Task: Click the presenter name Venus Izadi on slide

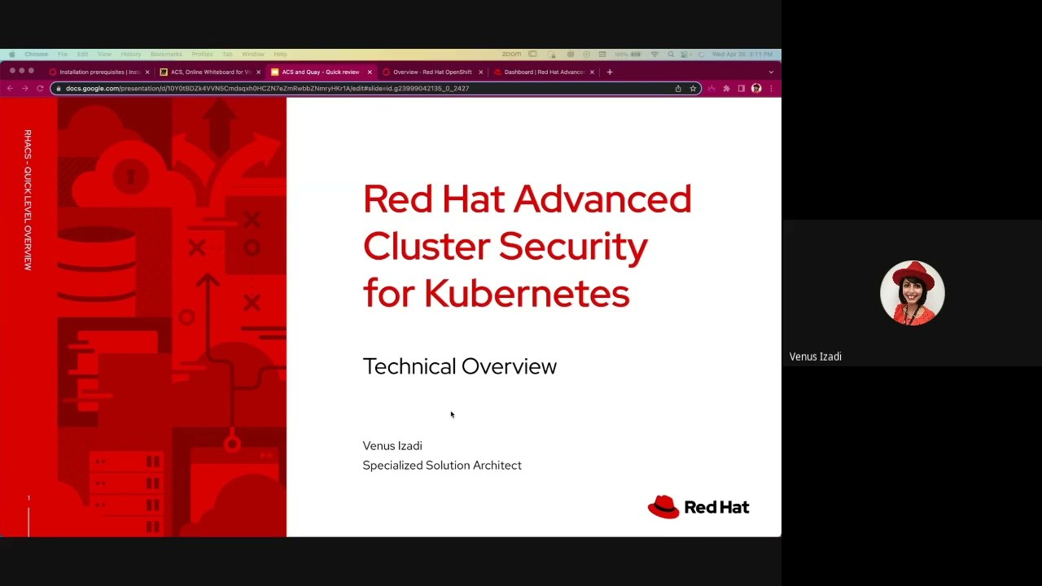Action: point(392,445)
